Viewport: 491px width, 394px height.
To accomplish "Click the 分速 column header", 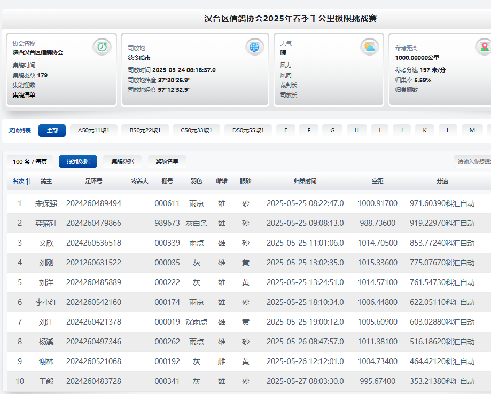I will pyautogui.click(x=442, y=181).
